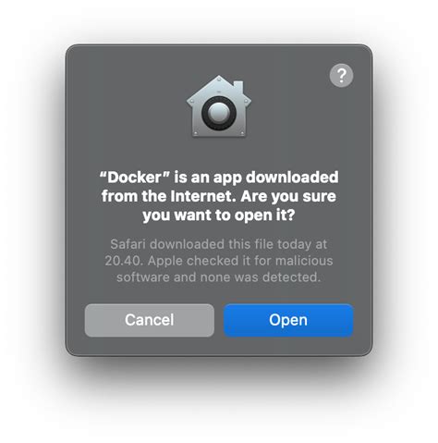Click the gray Safari download description text
This screenshot has height=443, width=438.
click(219, 261)
